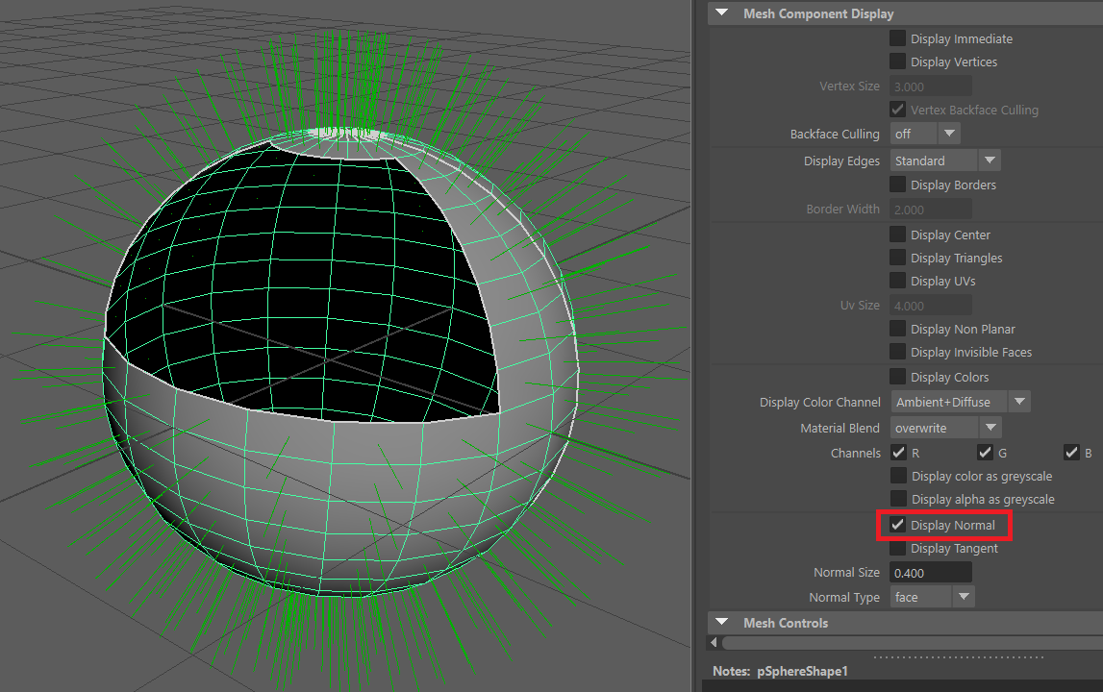Toggle the B channel checkbox

click(1071, 453)
